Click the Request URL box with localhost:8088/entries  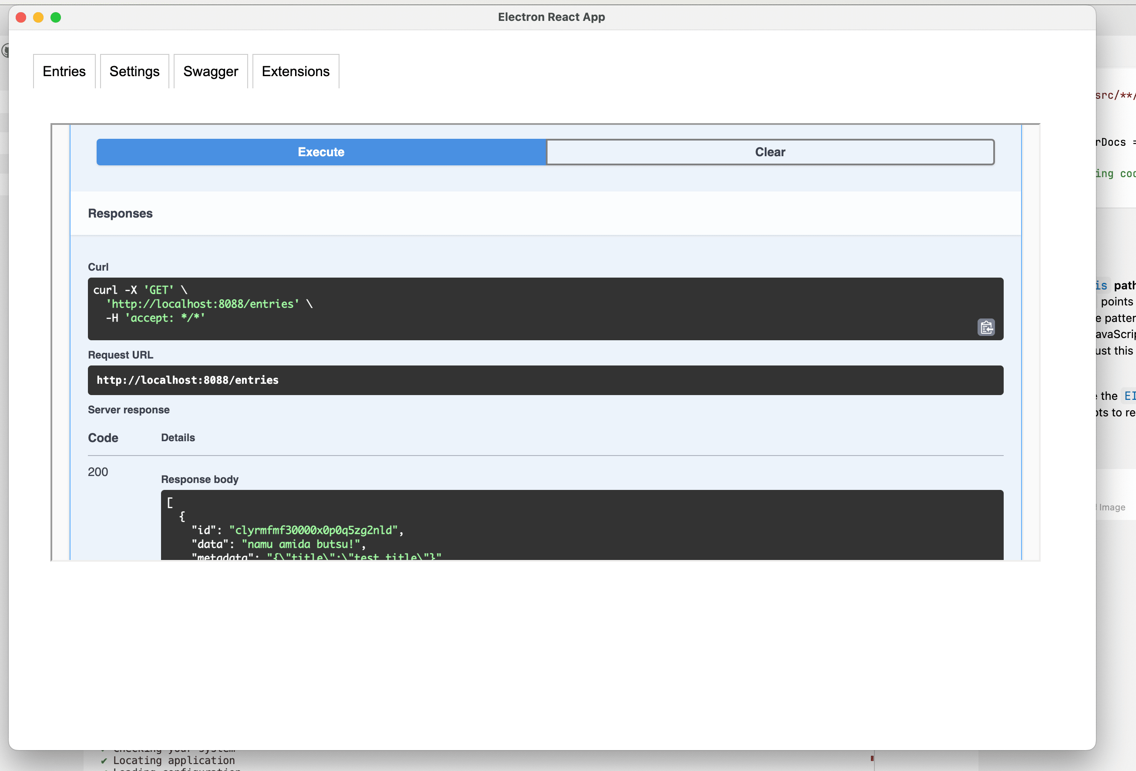coord(187,380)
